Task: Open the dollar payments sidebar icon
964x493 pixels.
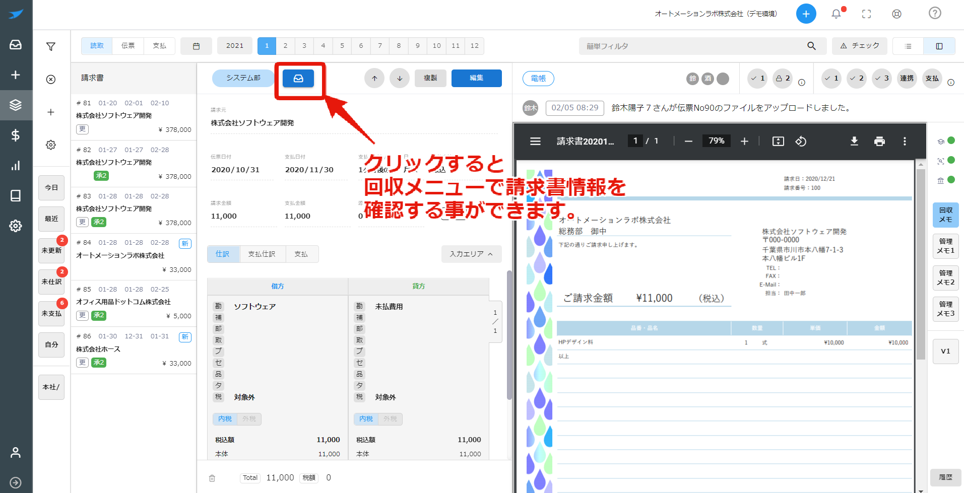Action: (16, 135)
